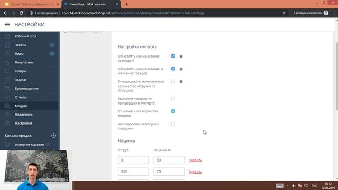Click the site info icon before Не защищено

point(31,13)
